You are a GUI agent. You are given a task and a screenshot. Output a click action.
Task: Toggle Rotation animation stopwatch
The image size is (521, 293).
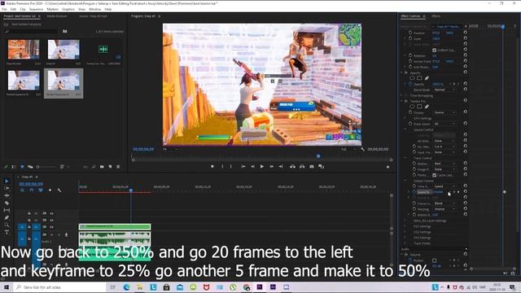[x=410, y=55]
